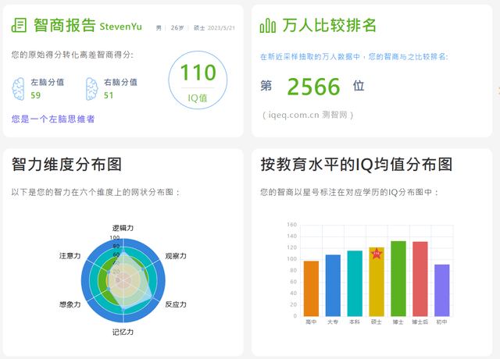Click the blue 大专 bar
This screenshot has width=500, height=359.
point(333,286)
